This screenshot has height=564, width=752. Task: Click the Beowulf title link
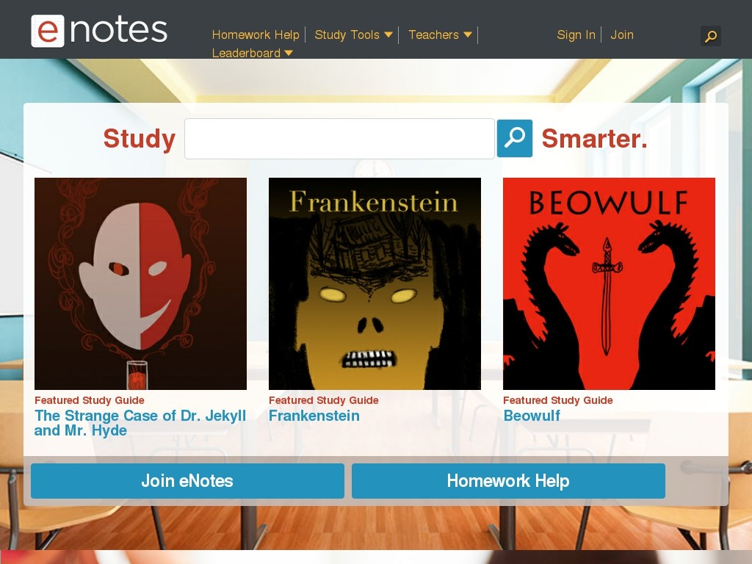click(532, 416)
